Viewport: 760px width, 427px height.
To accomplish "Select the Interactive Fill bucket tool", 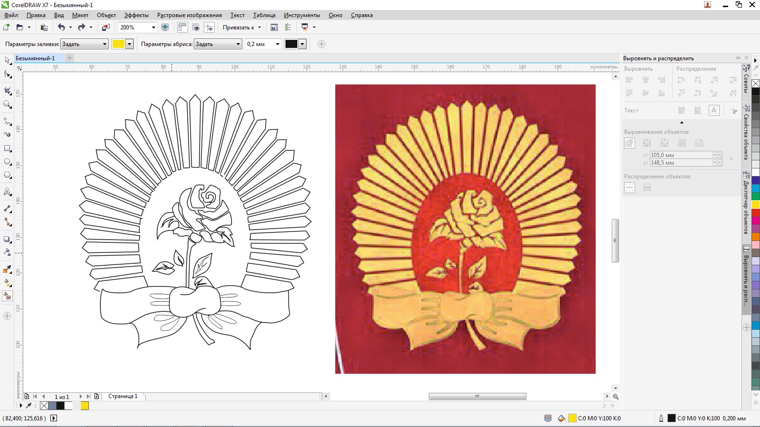I will point(7,283).
